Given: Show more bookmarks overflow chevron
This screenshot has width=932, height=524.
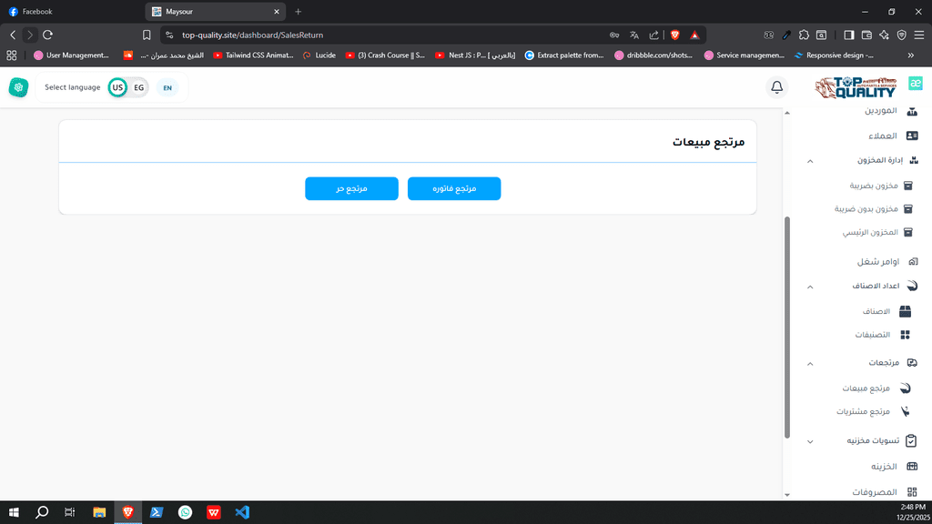Looking at the screenshot, I should [x=910, y=55].
